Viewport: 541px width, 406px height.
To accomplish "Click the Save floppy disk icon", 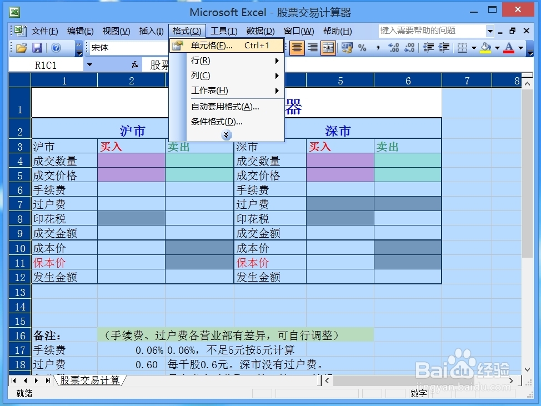I will [37, 48].
